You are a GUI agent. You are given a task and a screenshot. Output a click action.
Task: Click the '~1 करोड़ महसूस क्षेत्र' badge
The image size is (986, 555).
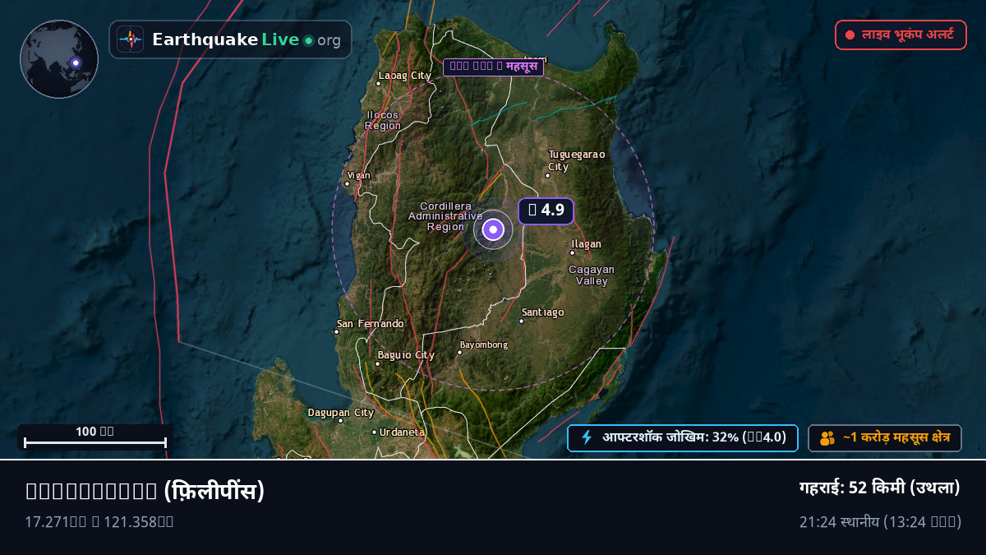point(885,438)
